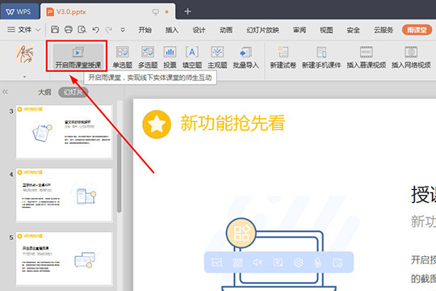Click the Redo icon
The height and width of the screenshot is (291, 436).
(109, 30)
